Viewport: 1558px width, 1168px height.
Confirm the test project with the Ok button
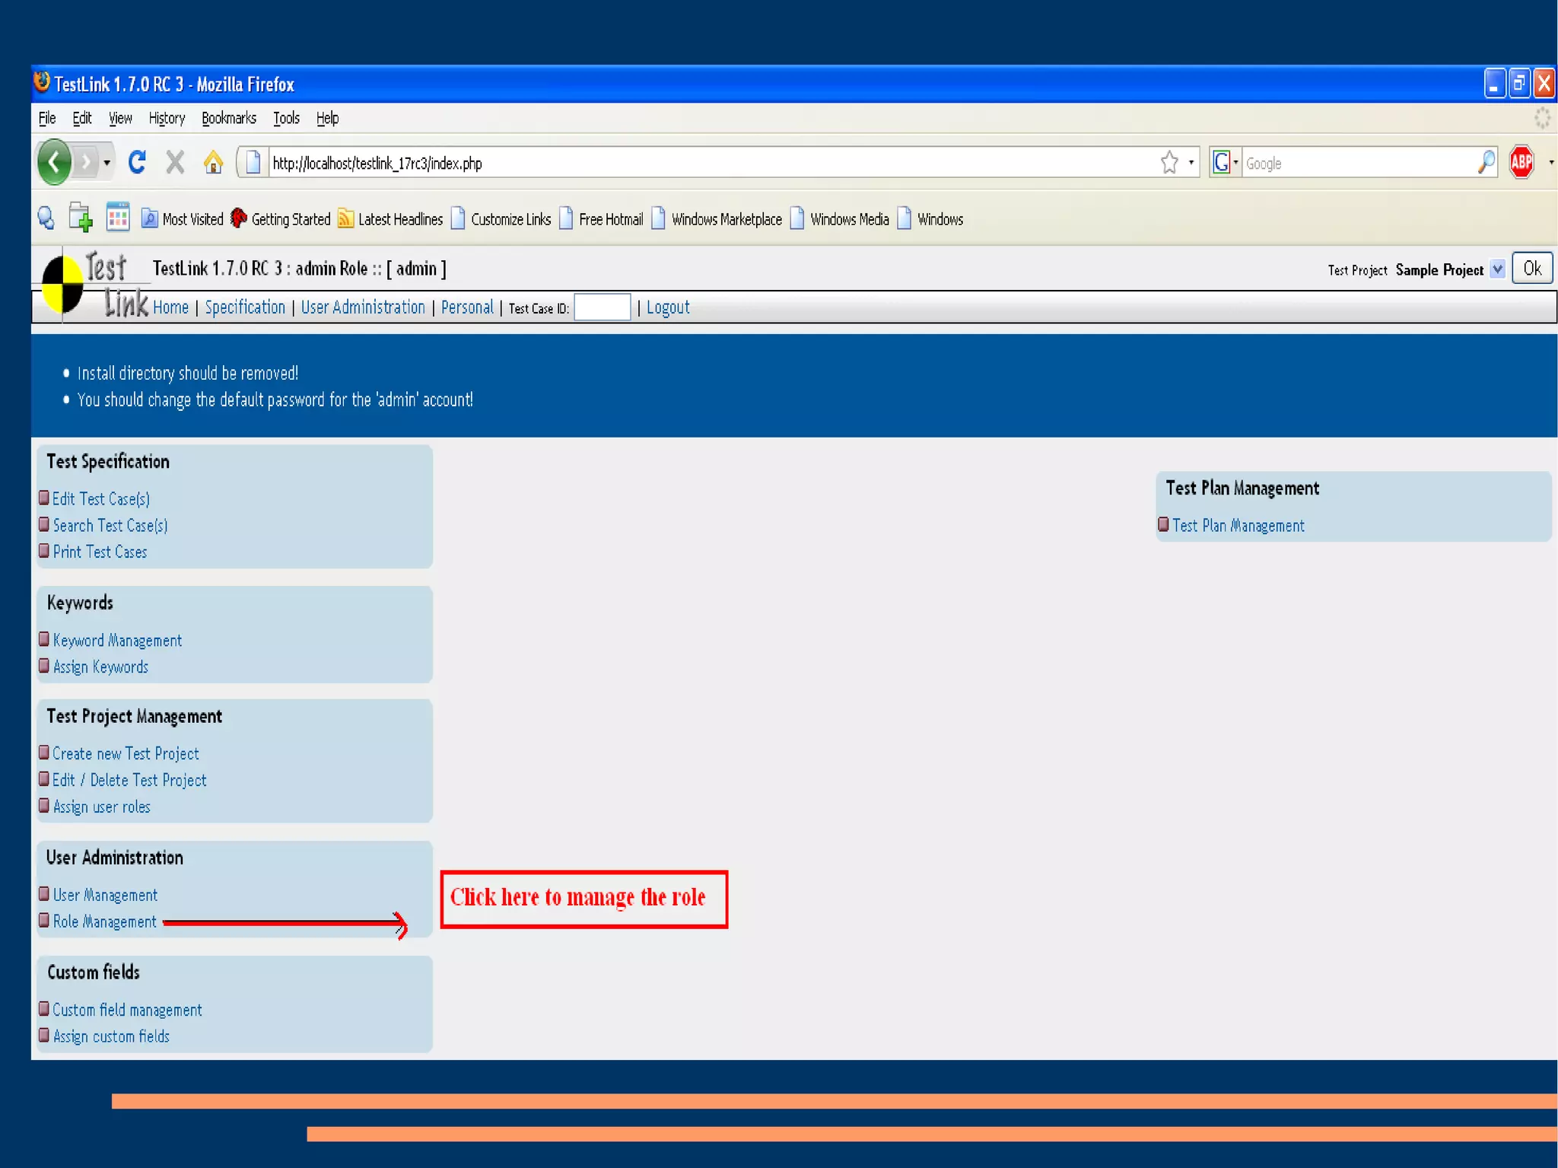tap(1532, 269)
